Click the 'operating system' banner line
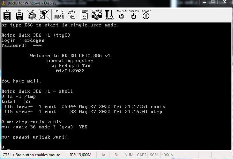Viewport: 233px width, 159px height. click(70, 61)
